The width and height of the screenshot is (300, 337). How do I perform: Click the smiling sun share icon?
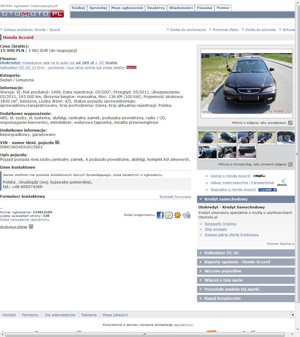(178, 215)
